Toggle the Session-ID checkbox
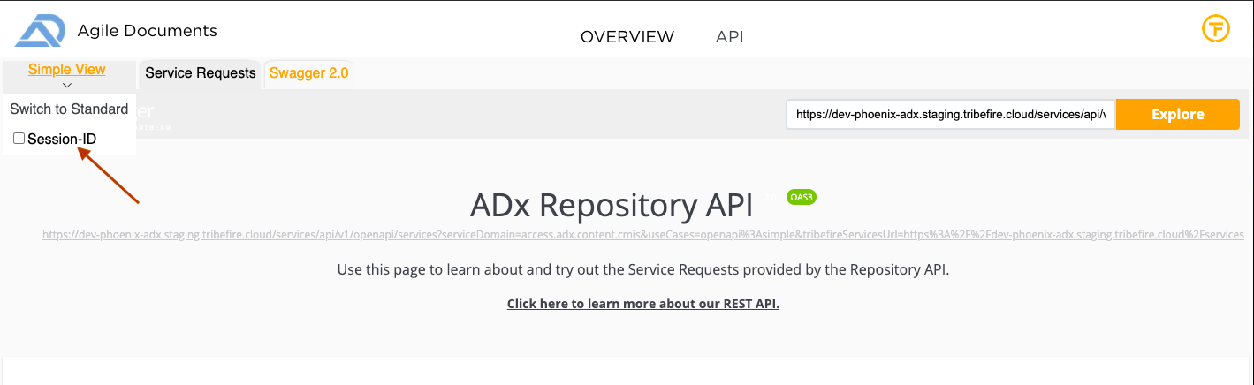Image resolution: width=1254 pixels, height=385 pixels. pyautogui.click(x=19, y=139)
